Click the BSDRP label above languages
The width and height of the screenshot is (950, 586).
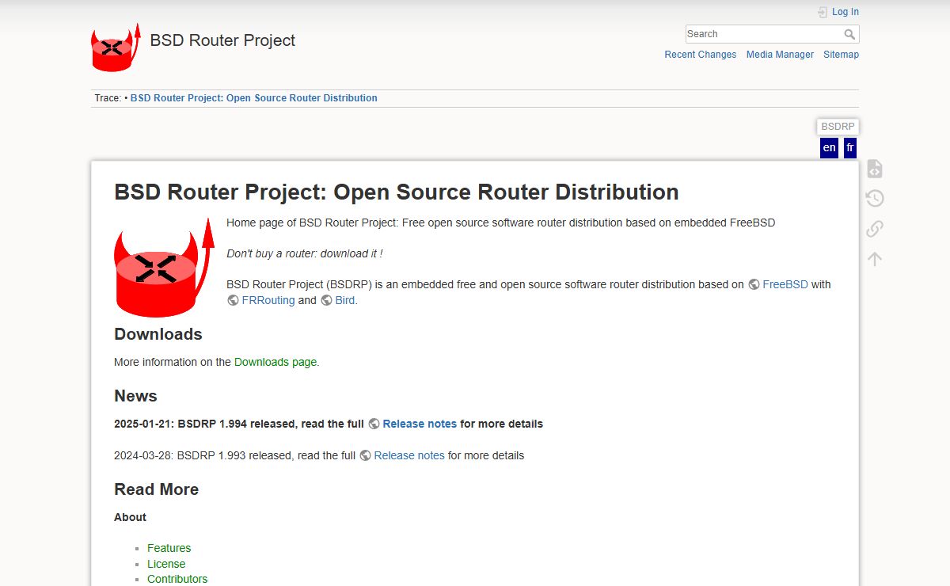pos(838,127)
